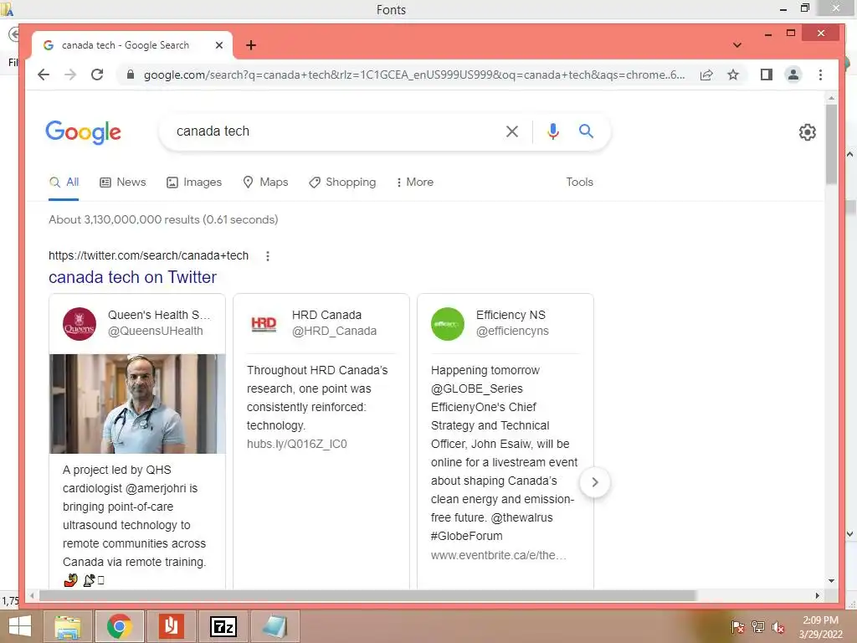The width and height of the screenshot is (857, 643).
Task: Click the Chrome forward navigation arrow
Action: pyautogui.click(x=70, y=75)
